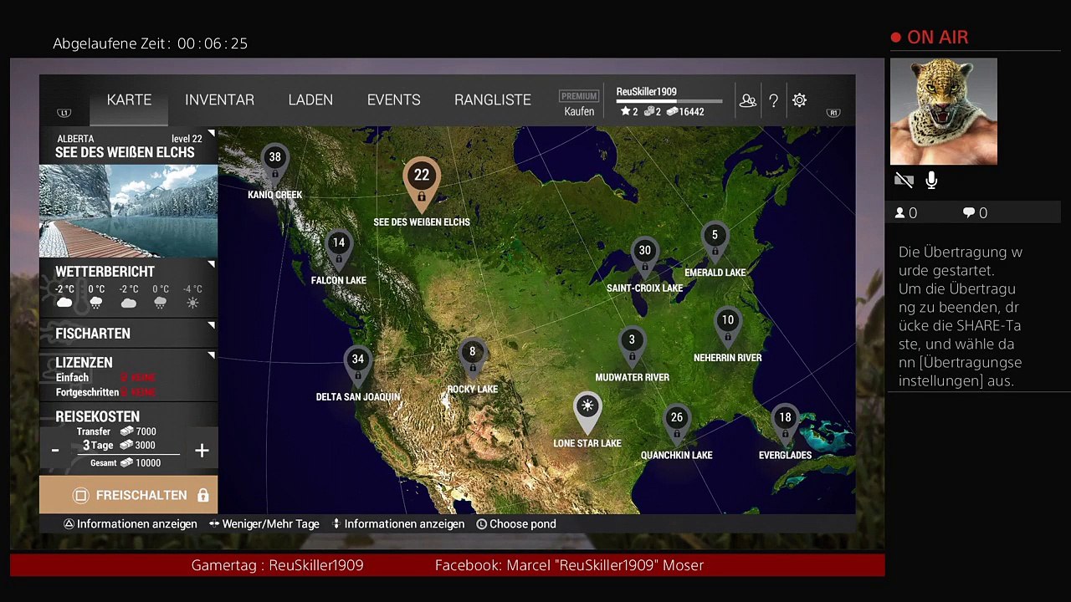
Task: Click the Freischalten unlock button
Action: [128, 495]
